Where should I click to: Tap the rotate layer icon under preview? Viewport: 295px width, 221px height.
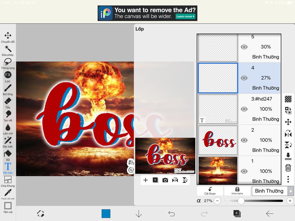(185, 180)
